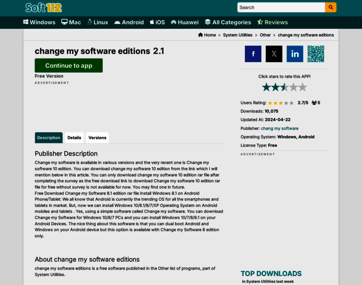This screenshot has height=285, width=362.
Task: Open All Categories menu
Action: tap(228, 22)
